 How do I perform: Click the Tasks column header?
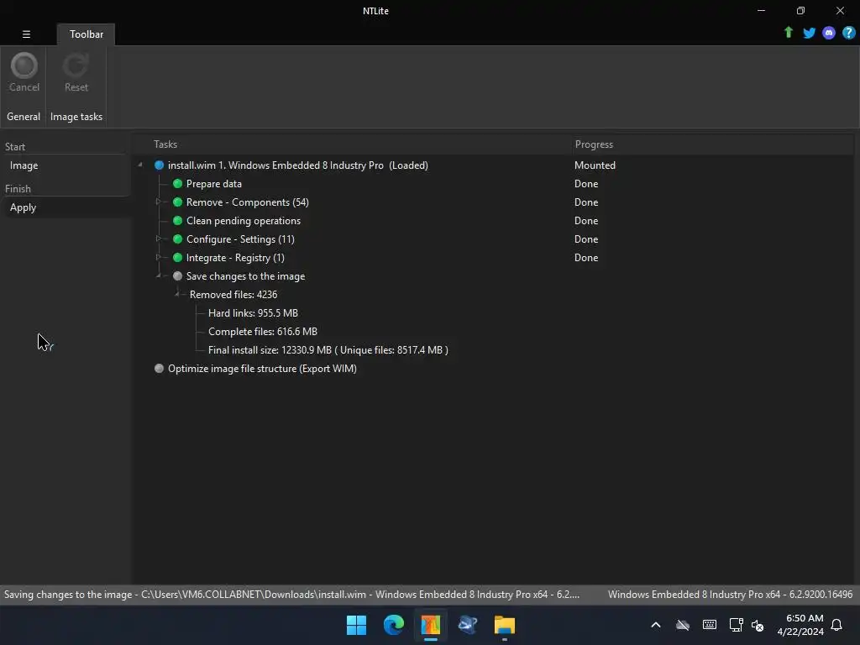pyautogui.click(x=165, y=144)
